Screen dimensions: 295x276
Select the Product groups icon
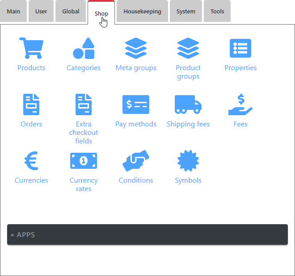click(x=188, y=48)
